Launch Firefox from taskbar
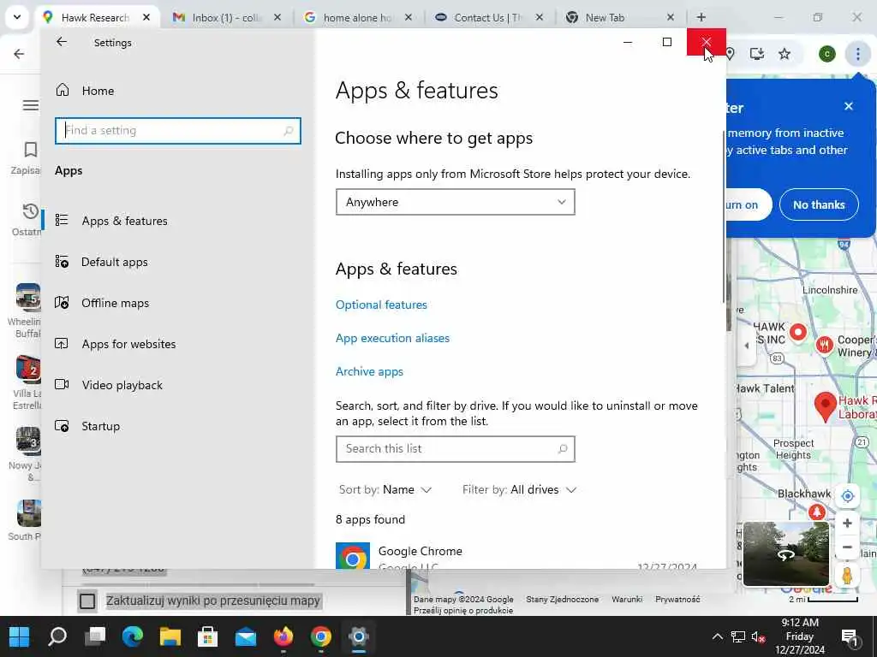Screen dimensions: 877x657 point(283,636)
